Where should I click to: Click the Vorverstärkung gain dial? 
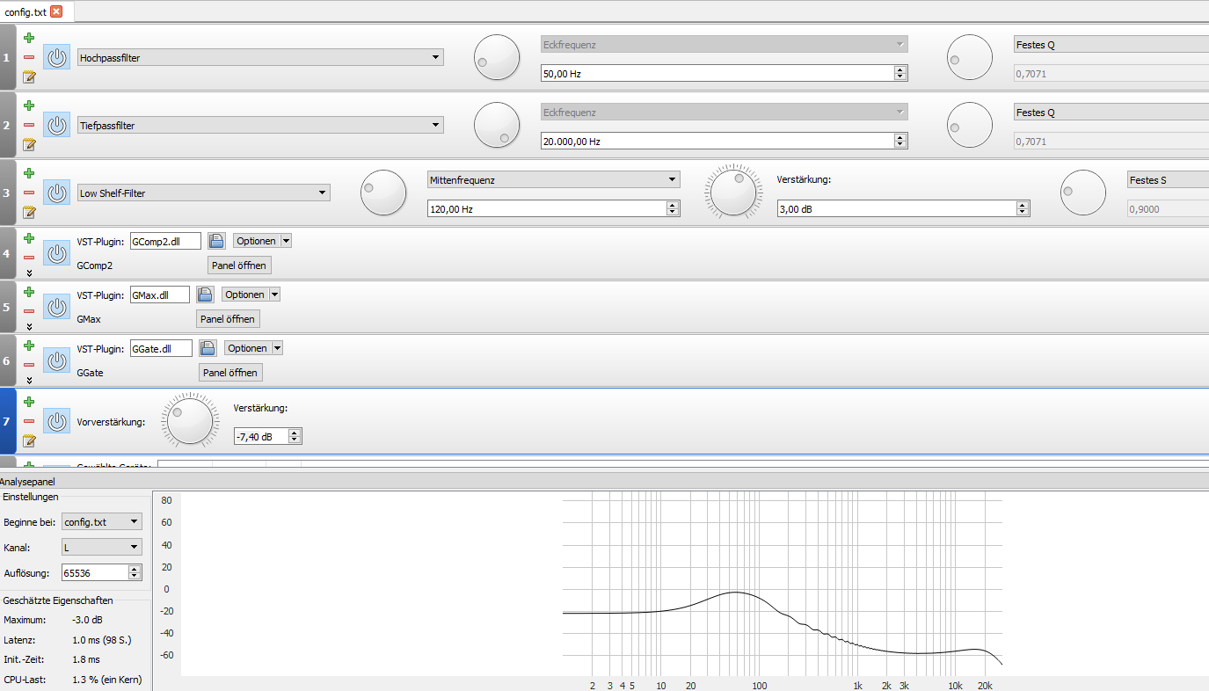tap(190, 421)
